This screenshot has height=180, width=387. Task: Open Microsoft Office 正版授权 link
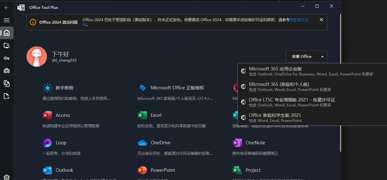click(177, 88)
